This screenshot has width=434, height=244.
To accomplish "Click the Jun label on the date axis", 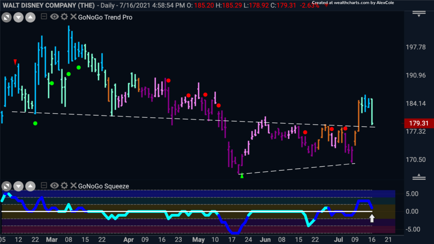I will 265,240.
